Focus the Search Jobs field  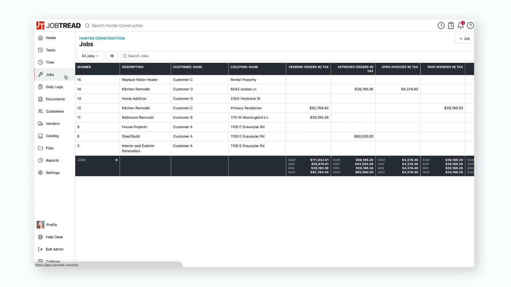pyautogui.click(x=297, y=56)
